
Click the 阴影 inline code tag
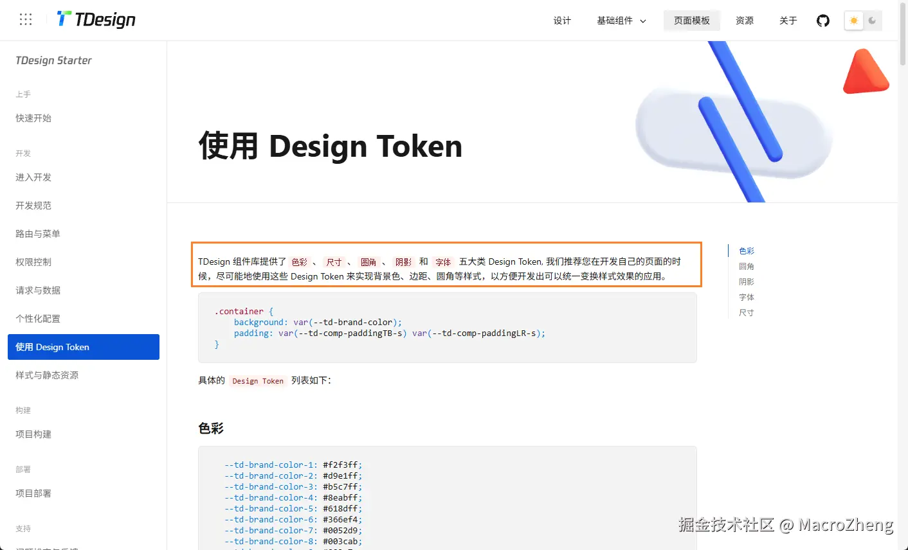coord(403,262)
